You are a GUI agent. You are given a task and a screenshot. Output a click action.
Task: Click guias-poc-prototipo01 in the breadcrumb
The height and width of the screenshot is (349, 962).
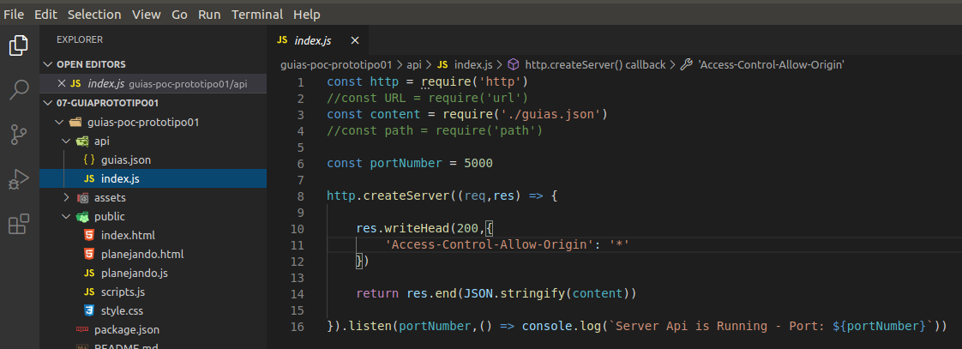point(338,64)
